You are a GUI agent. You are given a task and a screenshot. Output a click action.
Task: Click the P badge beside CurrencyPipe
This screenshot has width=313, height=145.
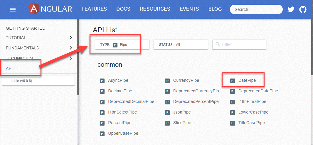[x=167, y=81]
